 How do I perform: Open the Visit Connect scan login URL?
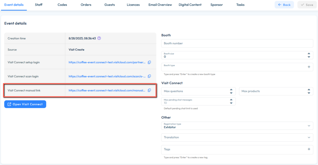(107, 76)
